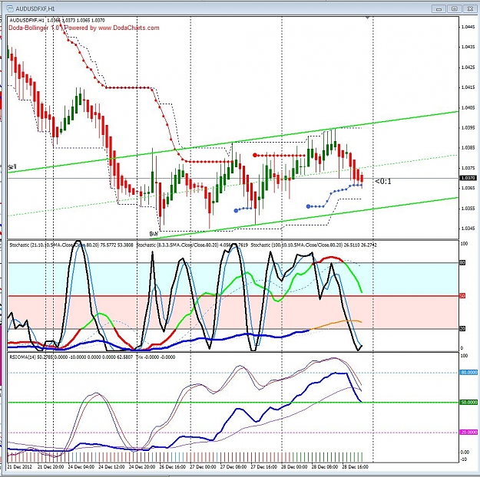Click the '24 Dec 12:00' time axis label
The image size is (480, 477).
111,467
